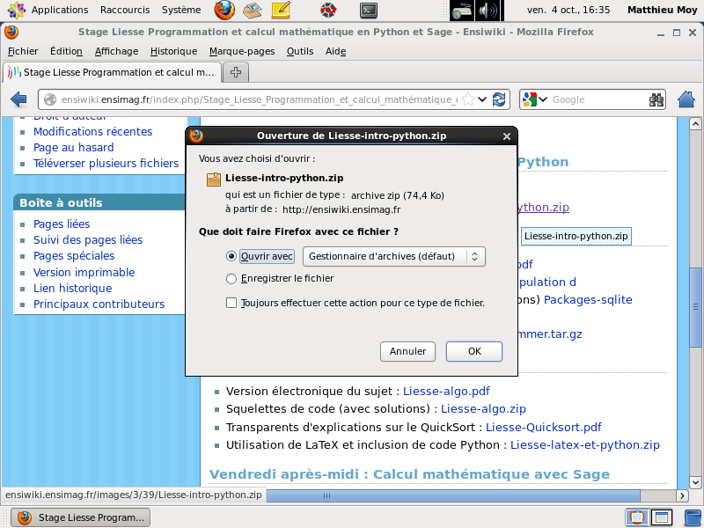The height and width of the screenshot is (528, 704).
Task: Click the network status tray icon
Action: coord(462,11)
